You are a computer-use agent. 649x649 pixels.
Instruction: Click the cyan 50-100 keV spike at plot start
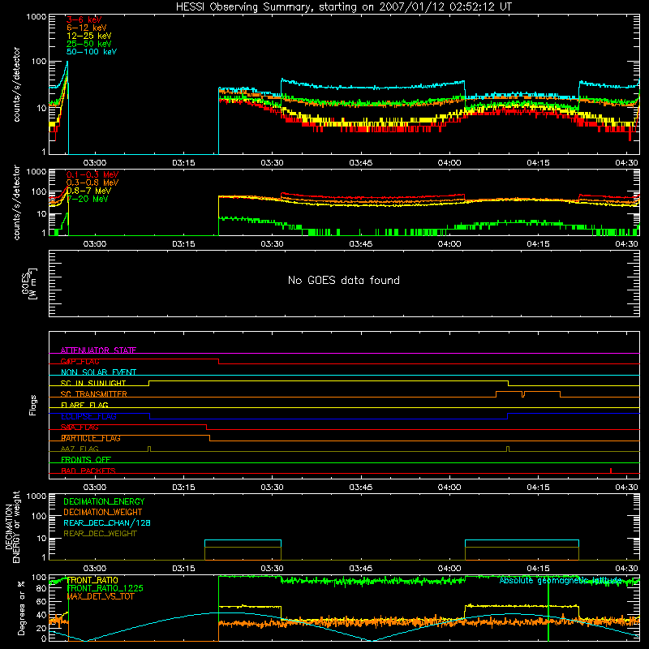click(x=66, y=75)
